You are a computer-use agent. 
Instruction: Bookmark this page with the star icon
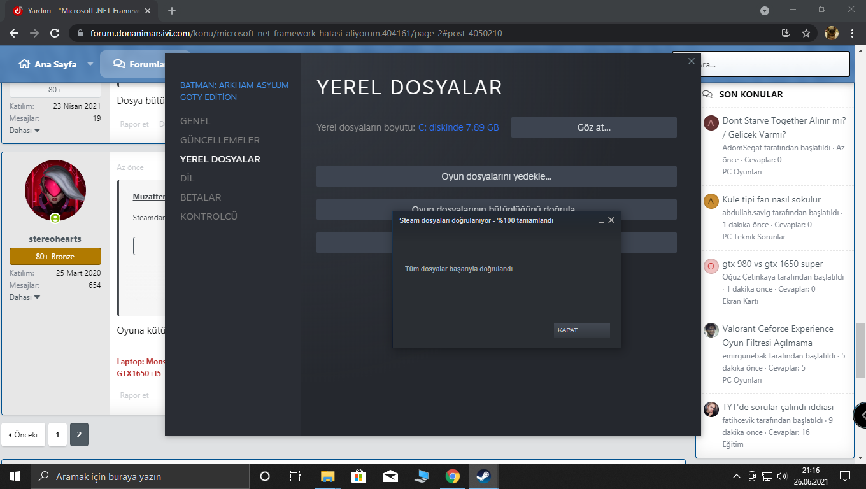tap(806, 33)
